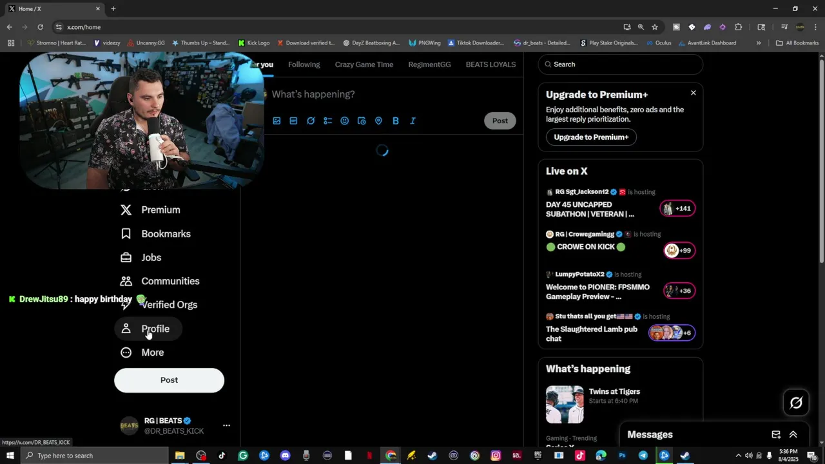
Task: Open the RG | BEATS account avatar
Action: pyautogui.click(x=130, y=425)
